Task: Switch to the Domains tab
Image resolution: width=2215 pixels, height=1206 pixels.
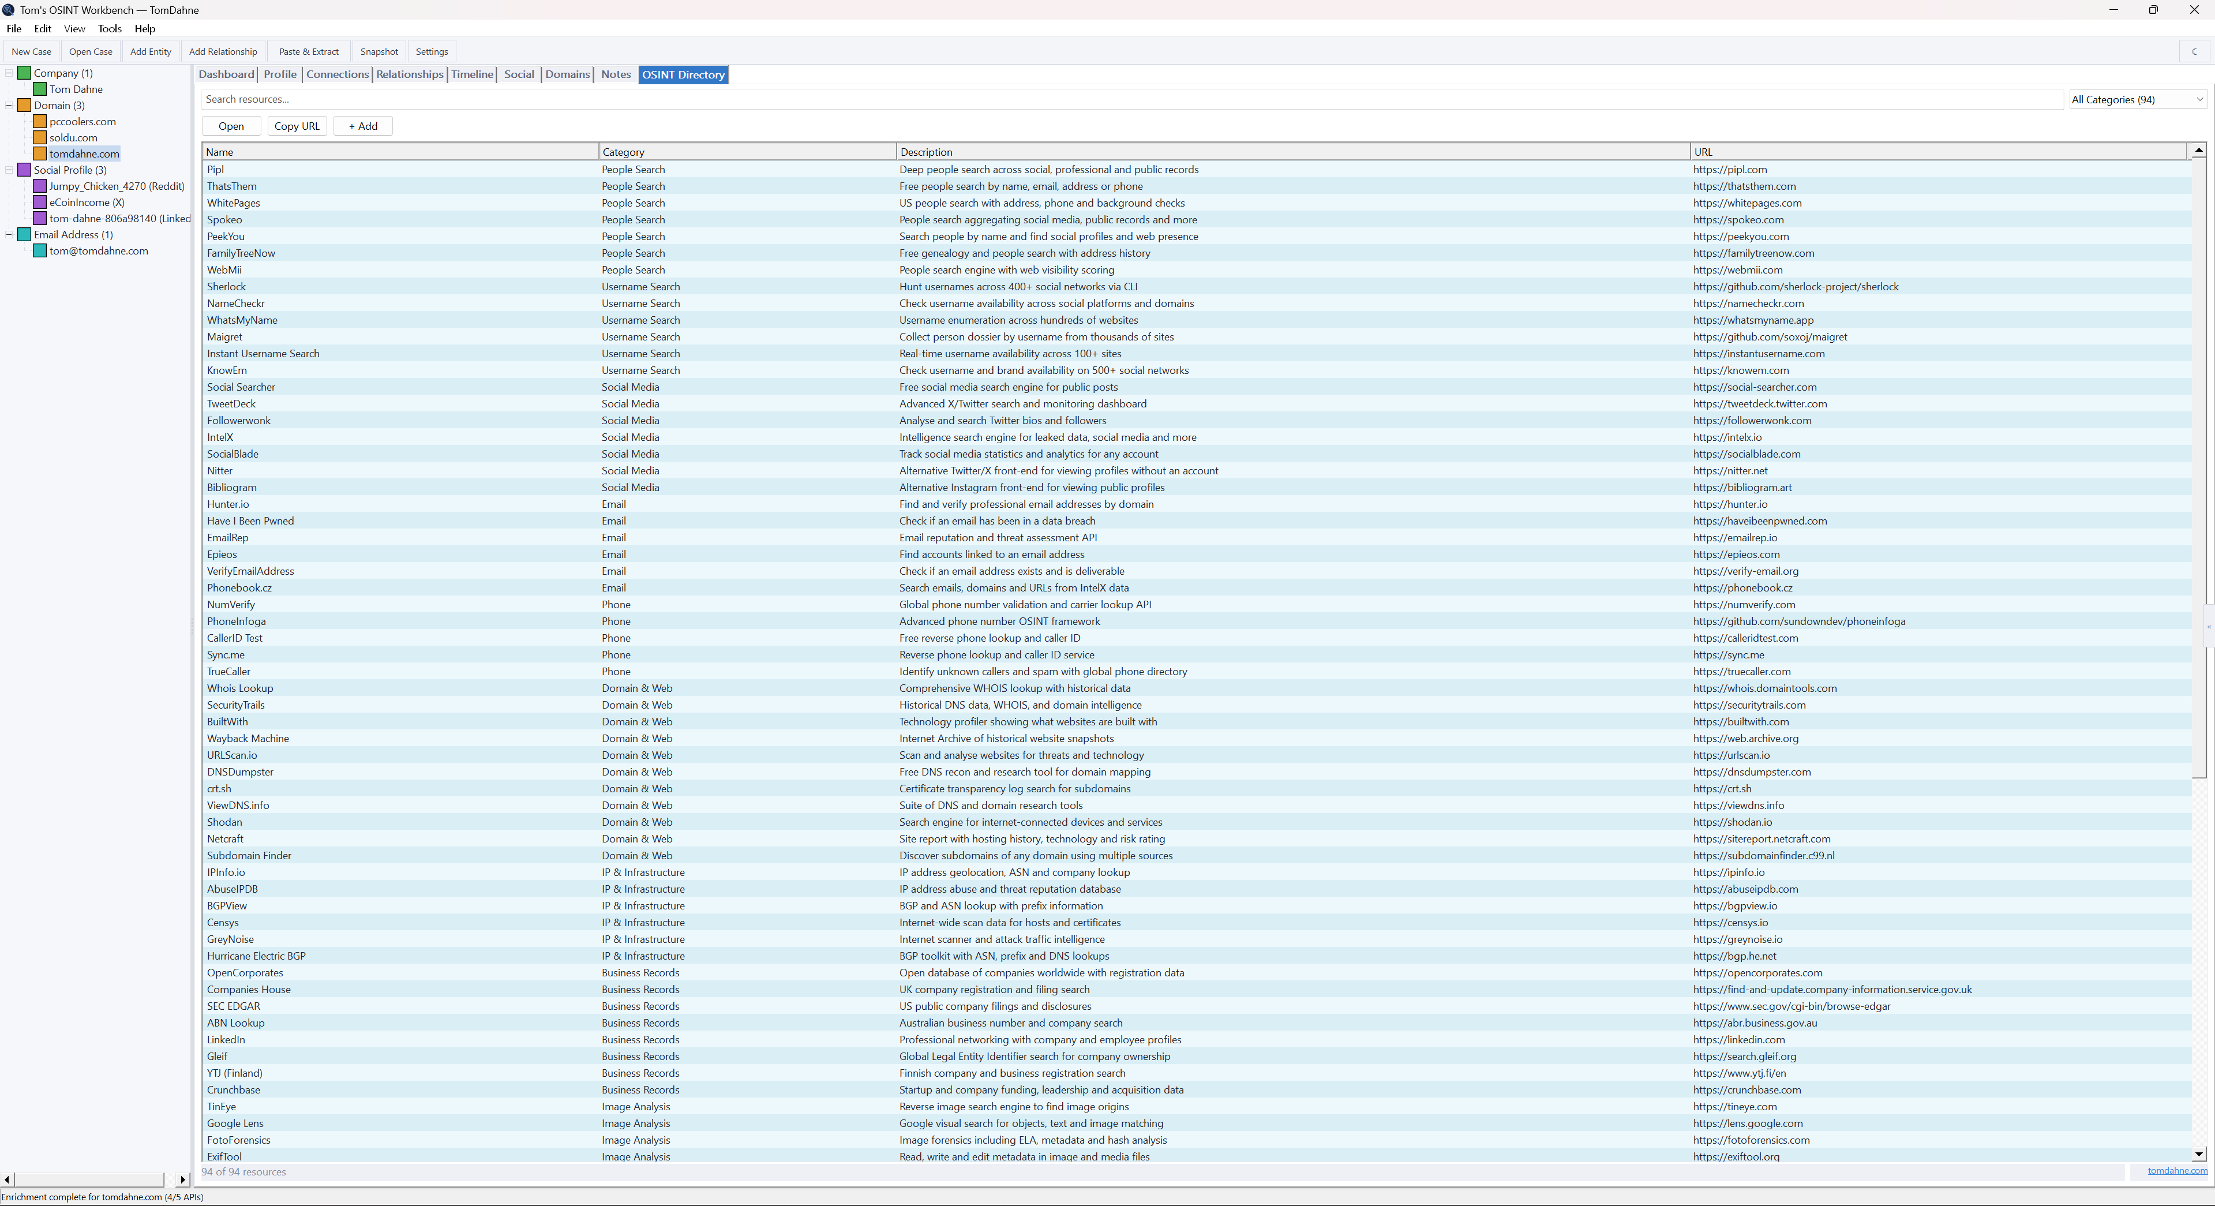Action: 568,75
